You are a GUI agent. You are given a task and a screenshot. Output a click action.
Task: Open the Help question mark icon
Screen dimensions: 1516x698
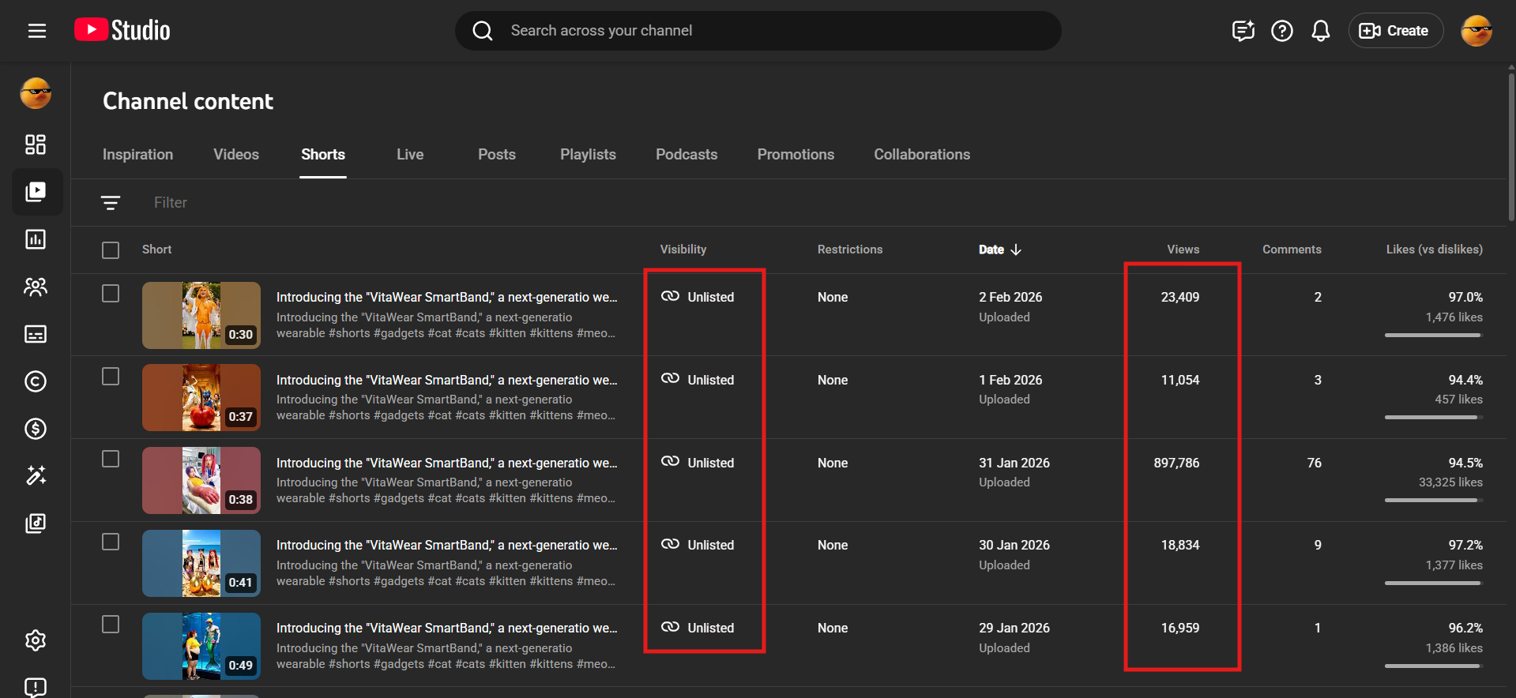(x=1281, y=31)
